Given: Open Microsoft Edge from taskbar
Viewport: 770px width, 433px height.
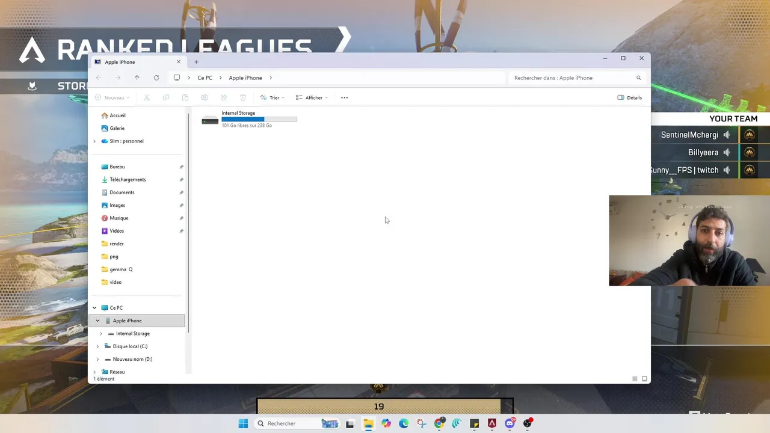Looking at the screenshot, I should point(404,423).
